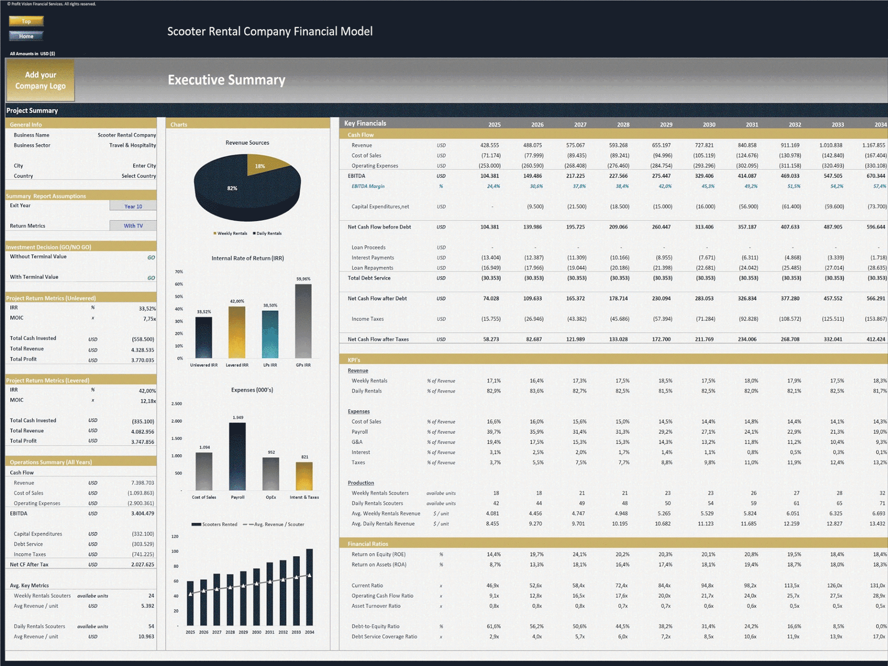Click the Avg. Revenue / Scouter legend entry
Viewport: 888px width, 666px height.
point(274,524)
